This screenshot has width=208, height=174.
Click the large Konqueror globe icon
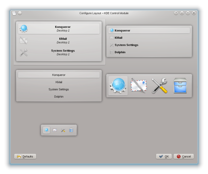(x=118, y=86)
